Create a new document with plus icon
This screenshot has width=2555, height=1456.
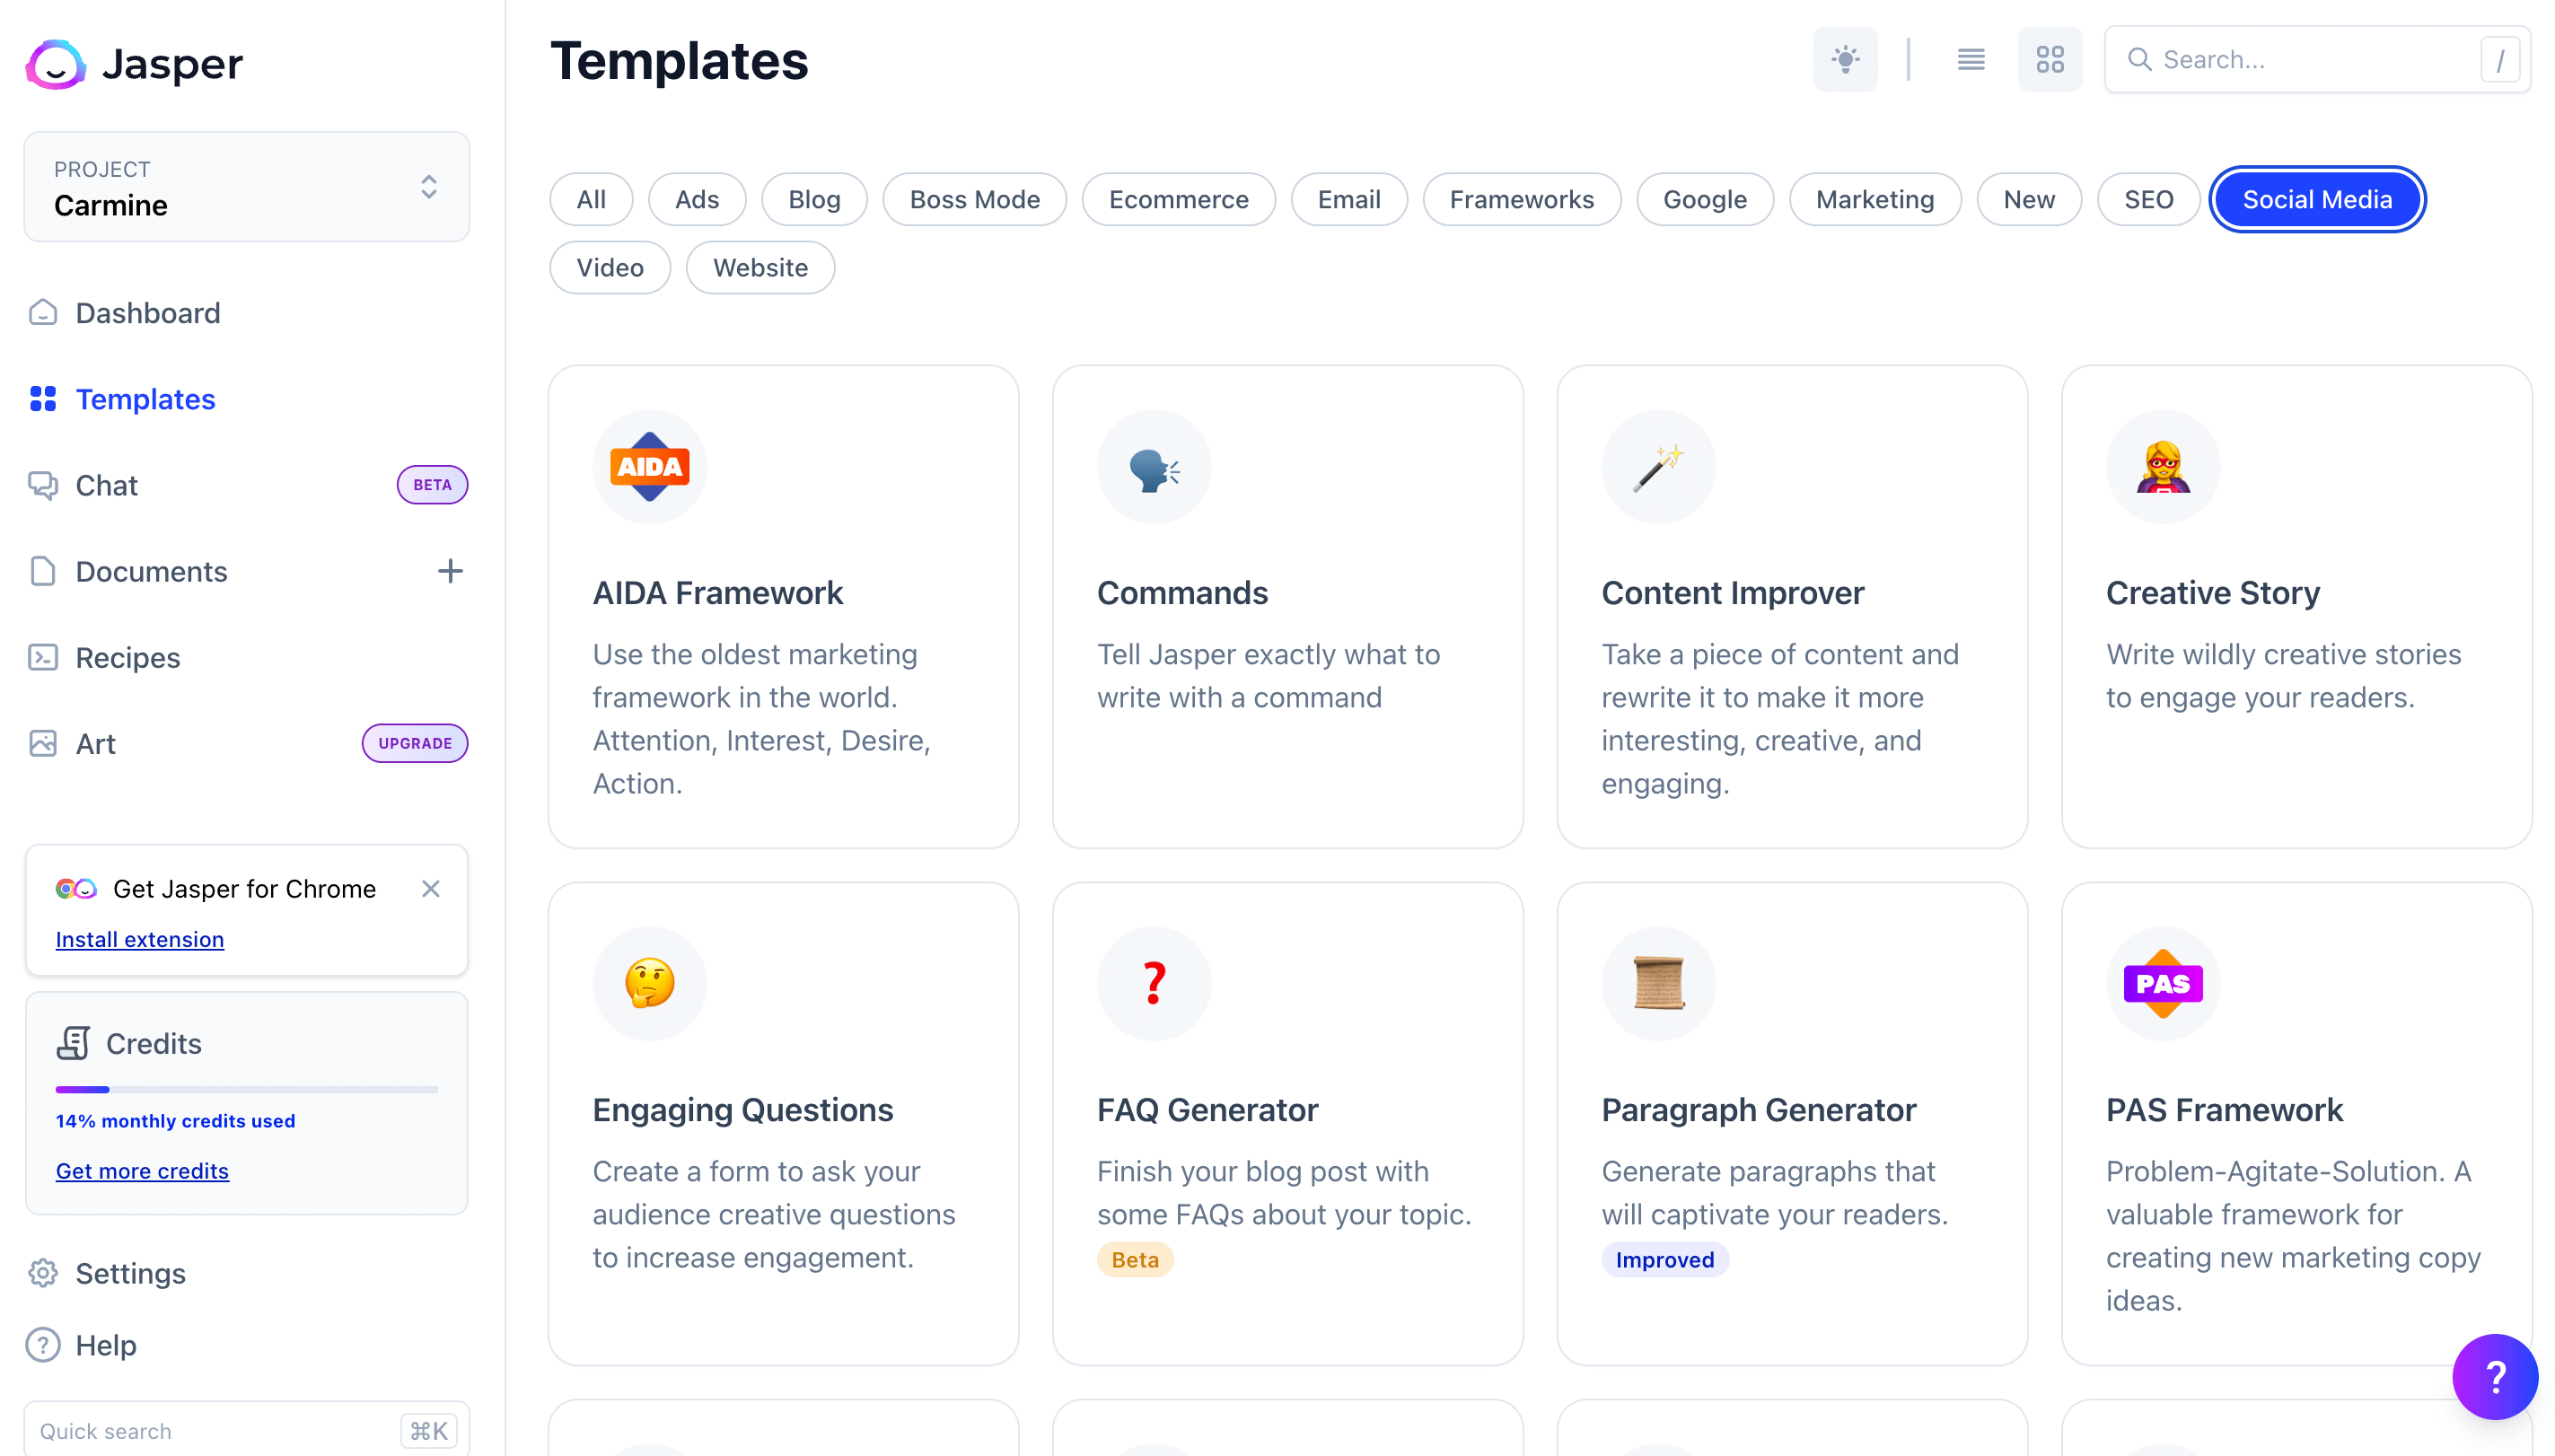click(x=450, y=571)
